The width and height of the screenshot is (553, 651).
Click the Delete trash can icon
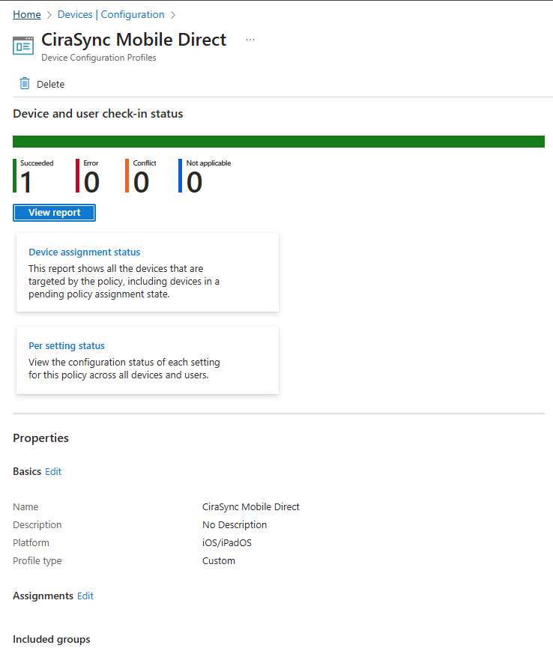pos(25,83)
